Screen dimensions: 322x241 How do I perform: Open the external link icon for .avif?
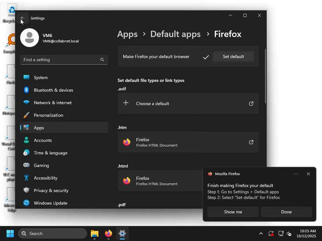tap(251, 104)
